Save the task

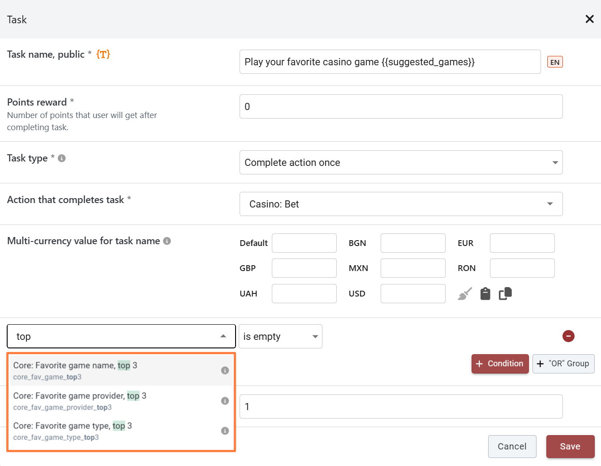click(570, 446)
